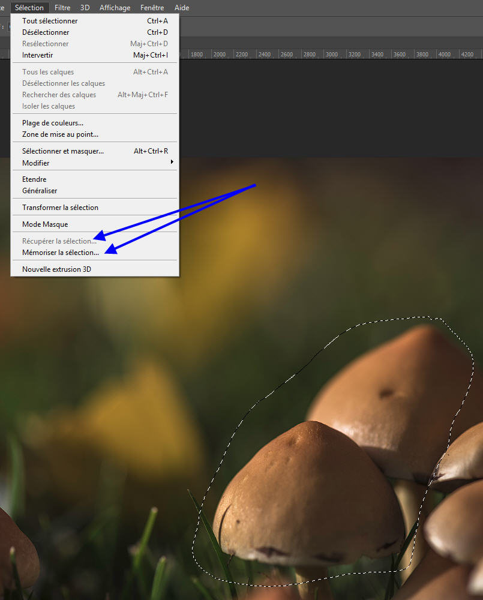Open the 3D menu
Image resolution: width=483 pixels, height=600 pixels.
[x=85, y=8]
